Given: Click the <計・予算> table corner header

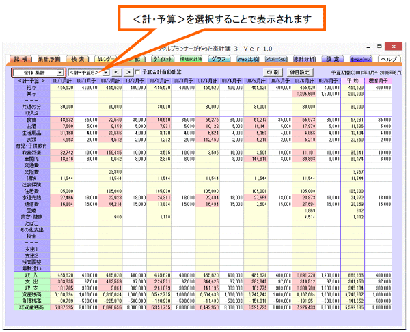Looking at the screenshot, I should [x=31, y=81].
